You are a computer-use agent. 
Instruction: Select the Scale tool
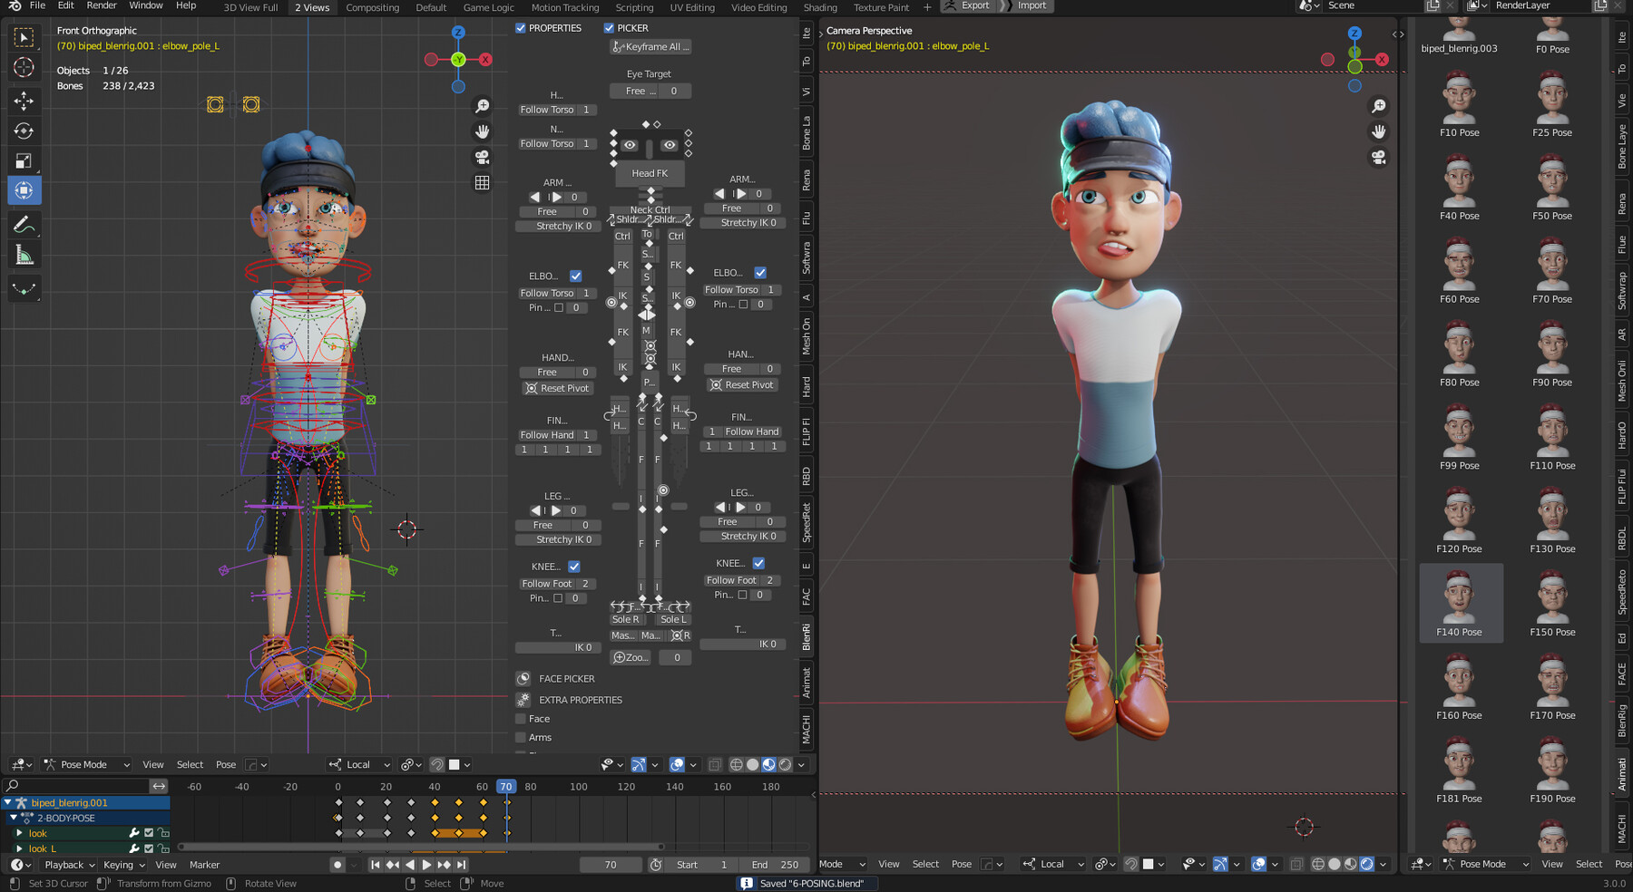click(24, 161)
